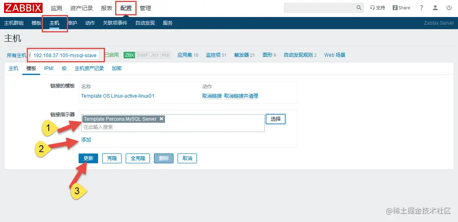Open the 192.168.37.105-mysql-slave breadcrumb
The height and width of the screenshot is (222, 458).
[x=65, y=55]
